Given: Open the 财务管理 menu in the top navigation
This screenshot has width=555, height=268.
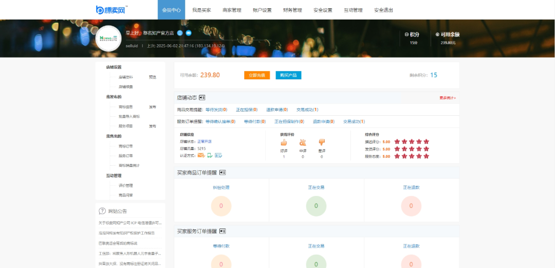Looking at the screenshot, I should [x=292, y=10].
